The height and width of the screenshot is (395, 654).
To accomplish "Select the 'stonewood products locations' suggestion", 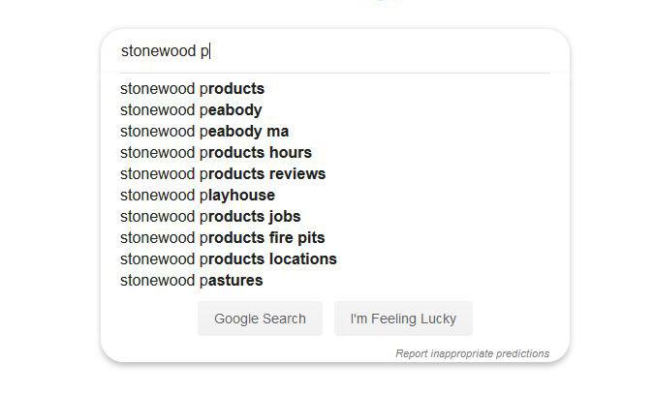I will point(229,259).
